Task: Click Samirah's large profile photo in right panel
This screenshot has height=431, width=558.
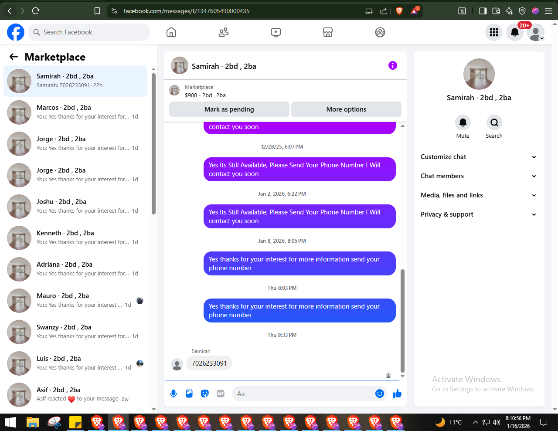Action: point(479,74)
